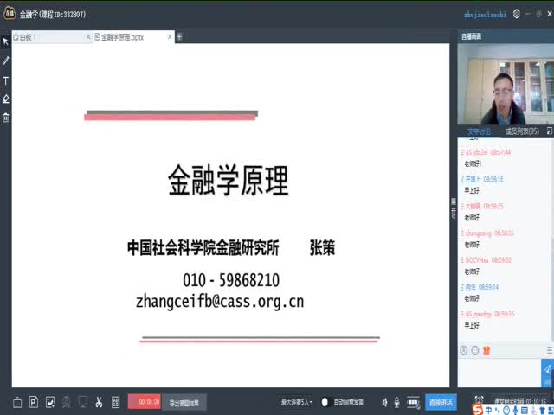Screen dimensions: 554x415
Task: Click chat user shangzeng name
Action: pyautogui.click(x=478, y=233)
